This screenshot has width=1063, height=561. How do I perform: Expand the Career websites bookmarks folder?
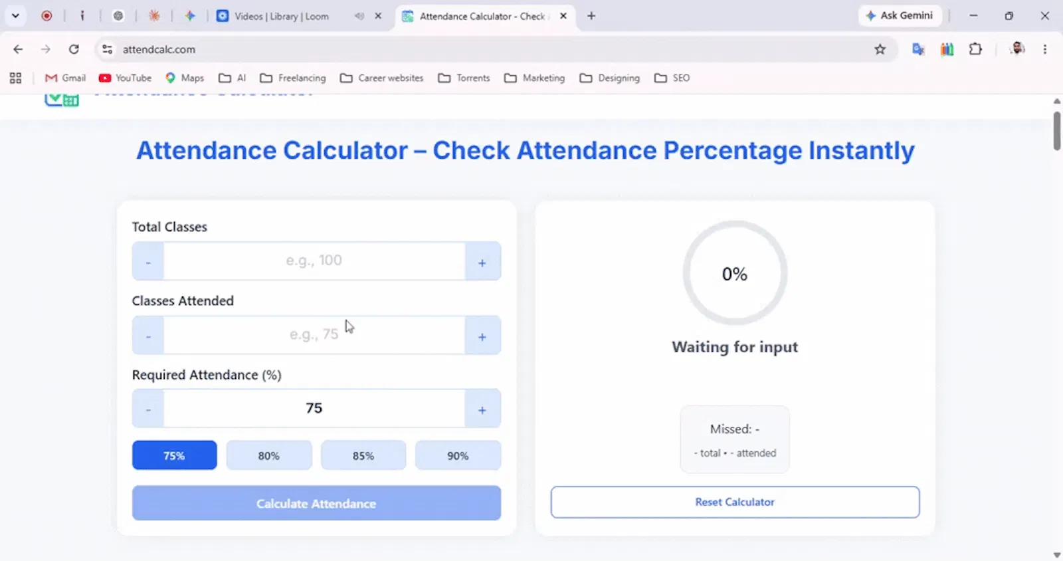(x=381, y=78)
